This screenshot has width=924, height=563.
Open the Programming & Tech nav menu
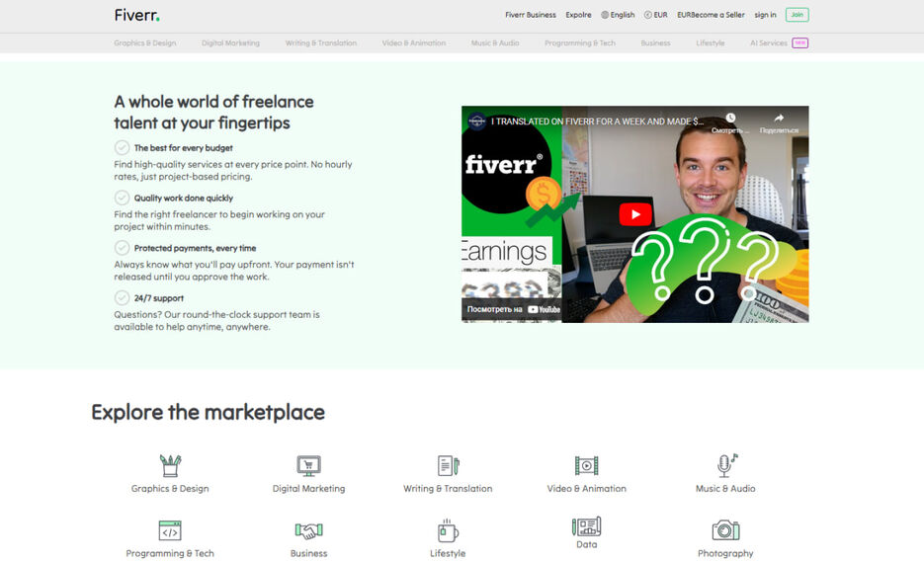click(580, 43)
